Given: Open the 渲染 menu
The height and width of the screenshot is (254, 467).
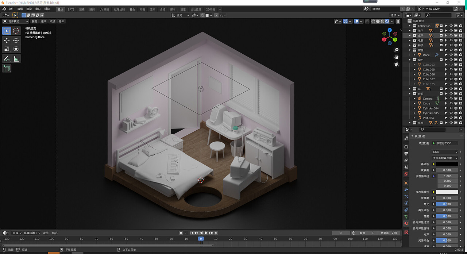Looking at the screenshot, I should 29,9.
